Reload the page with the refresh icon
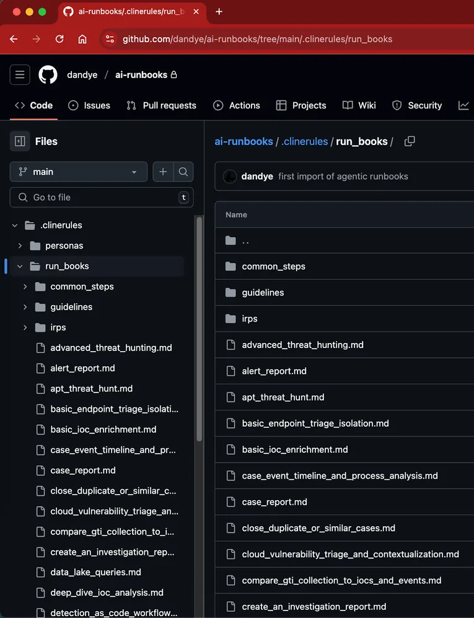The image size is (474, 618). [59, 38]
